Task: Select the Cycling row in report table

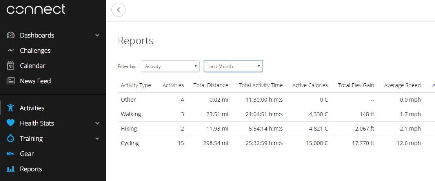Action: (x=130, y=143)
